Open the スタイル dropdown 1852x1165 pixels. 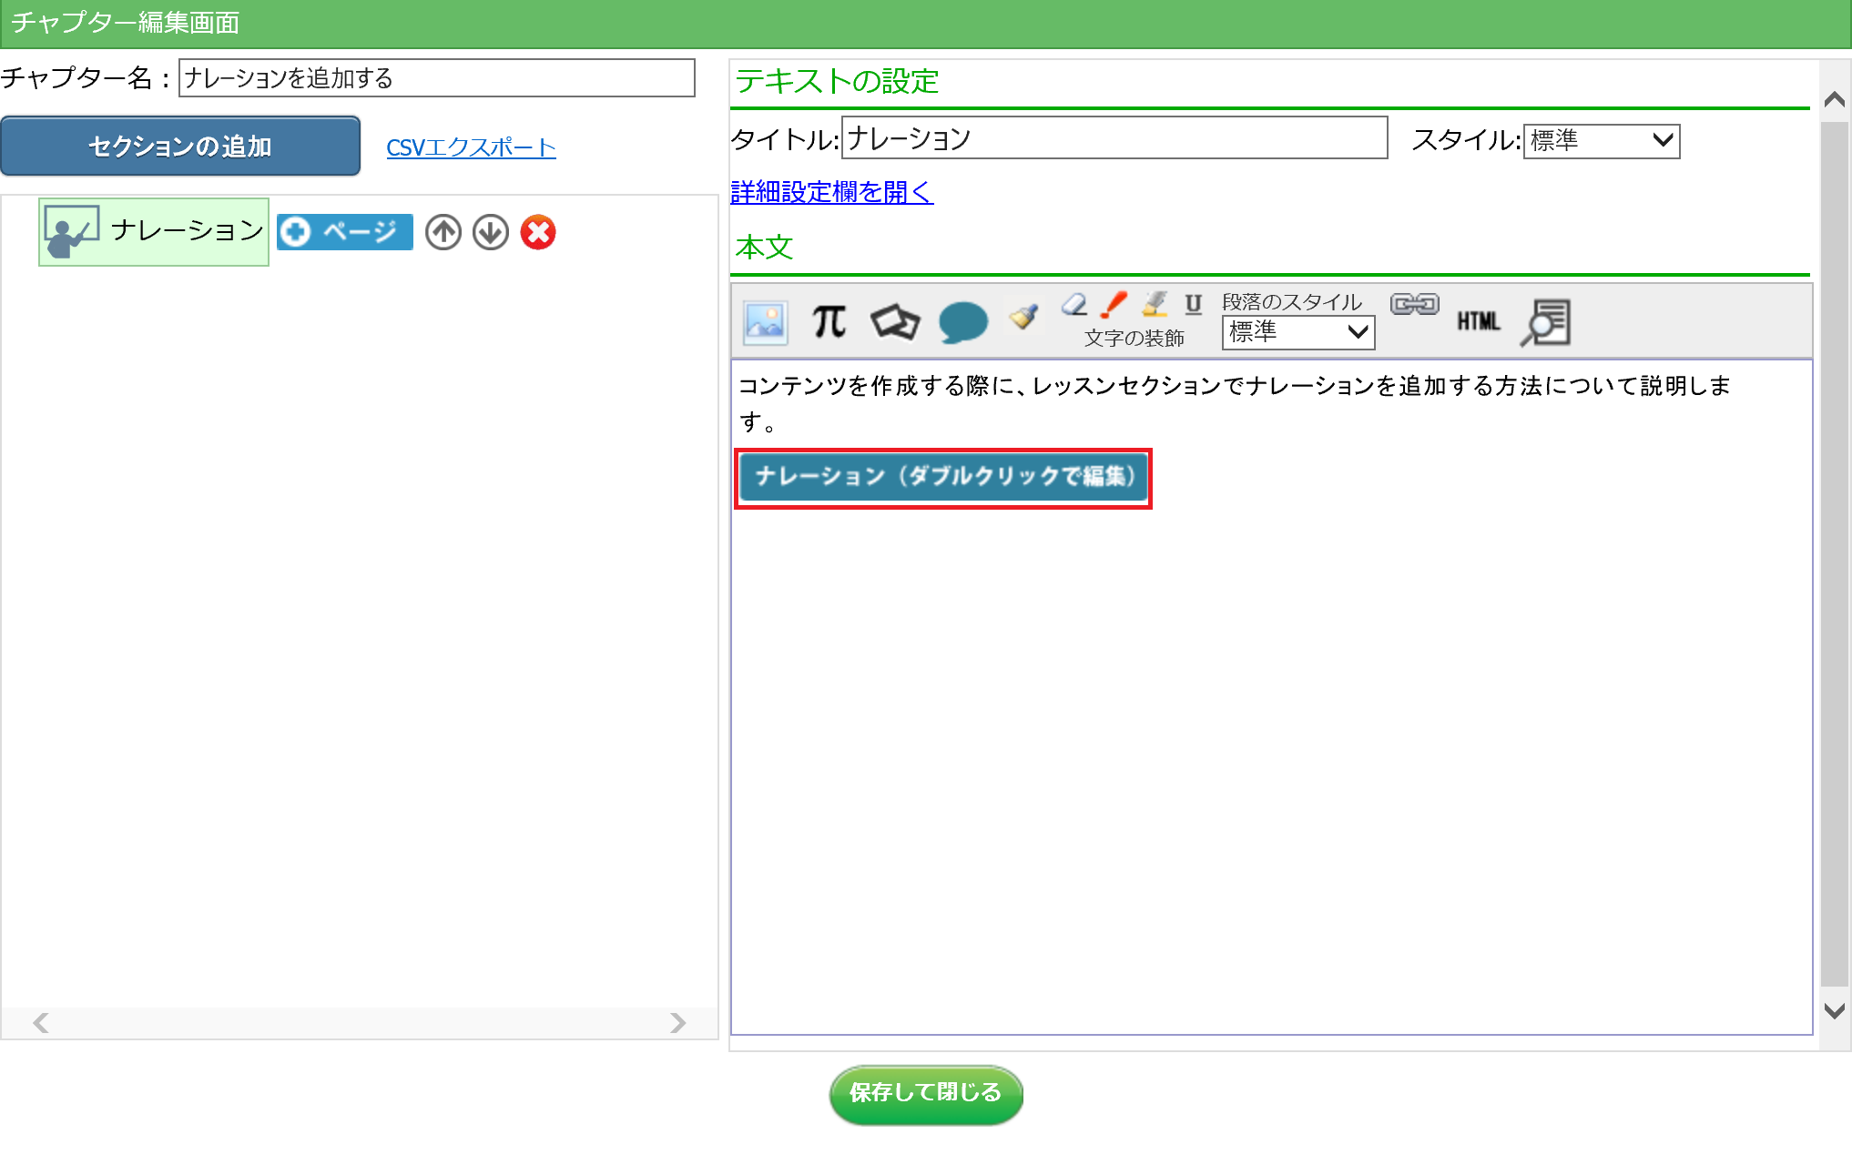click(x=1601, y=141)
